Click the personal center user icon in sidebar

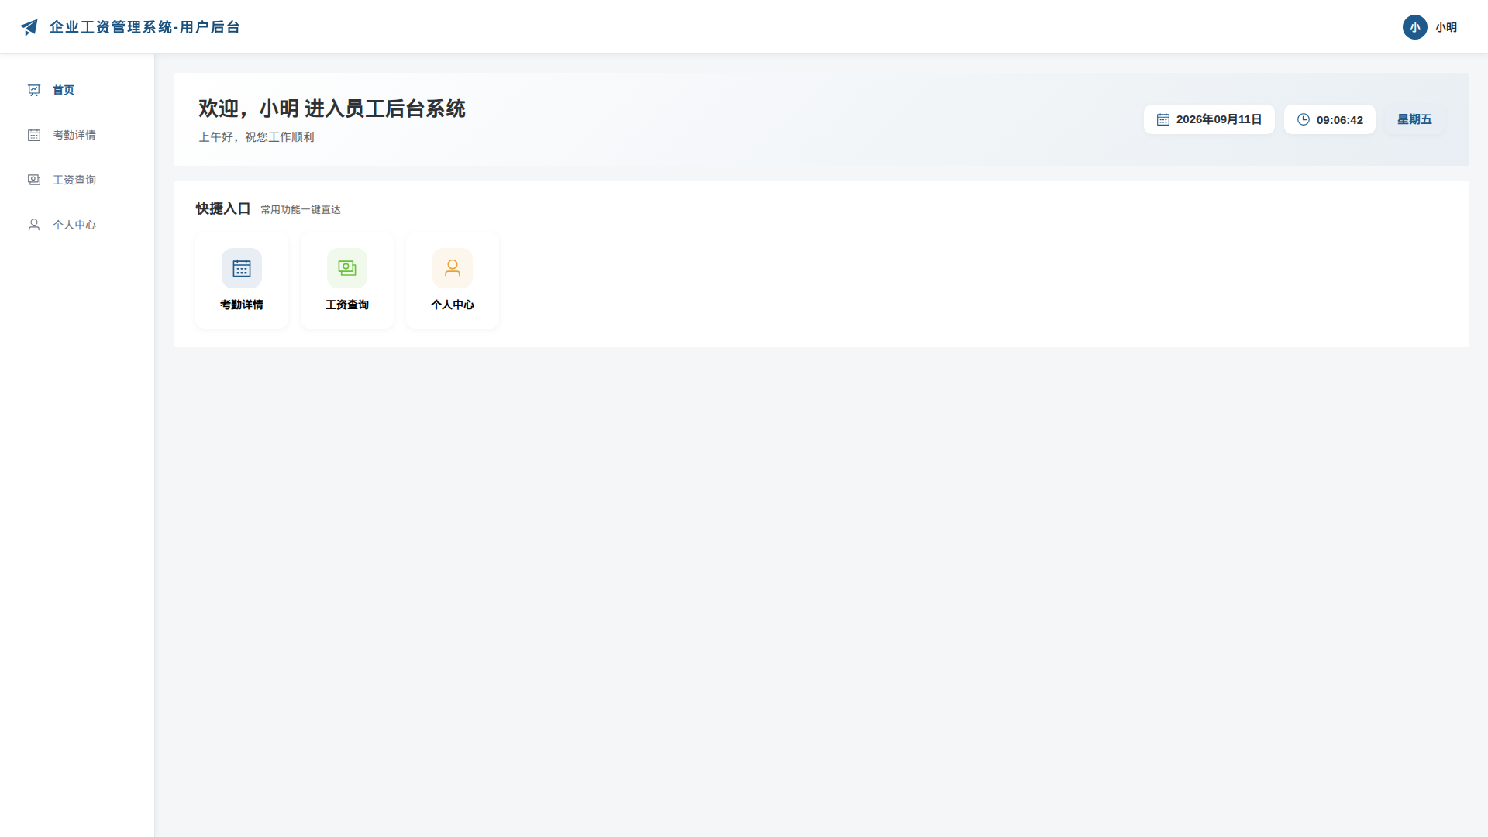click(34, 225)
